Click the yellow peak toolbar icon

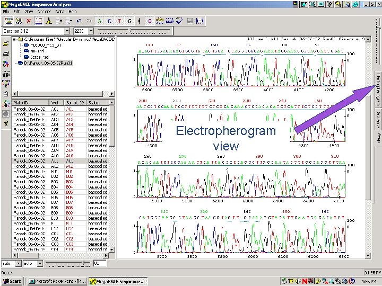click(49, 21)
